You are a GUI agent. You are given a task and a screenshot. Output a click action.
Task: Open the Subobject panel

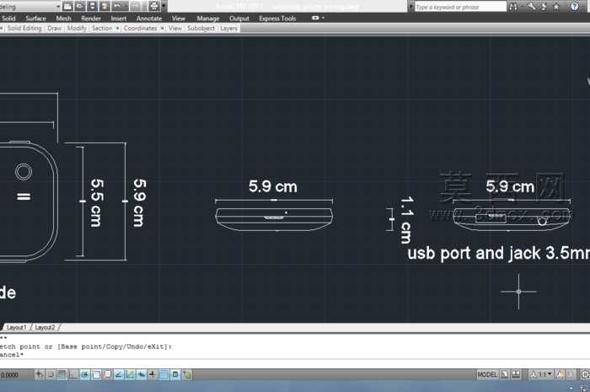pos(201,28)
